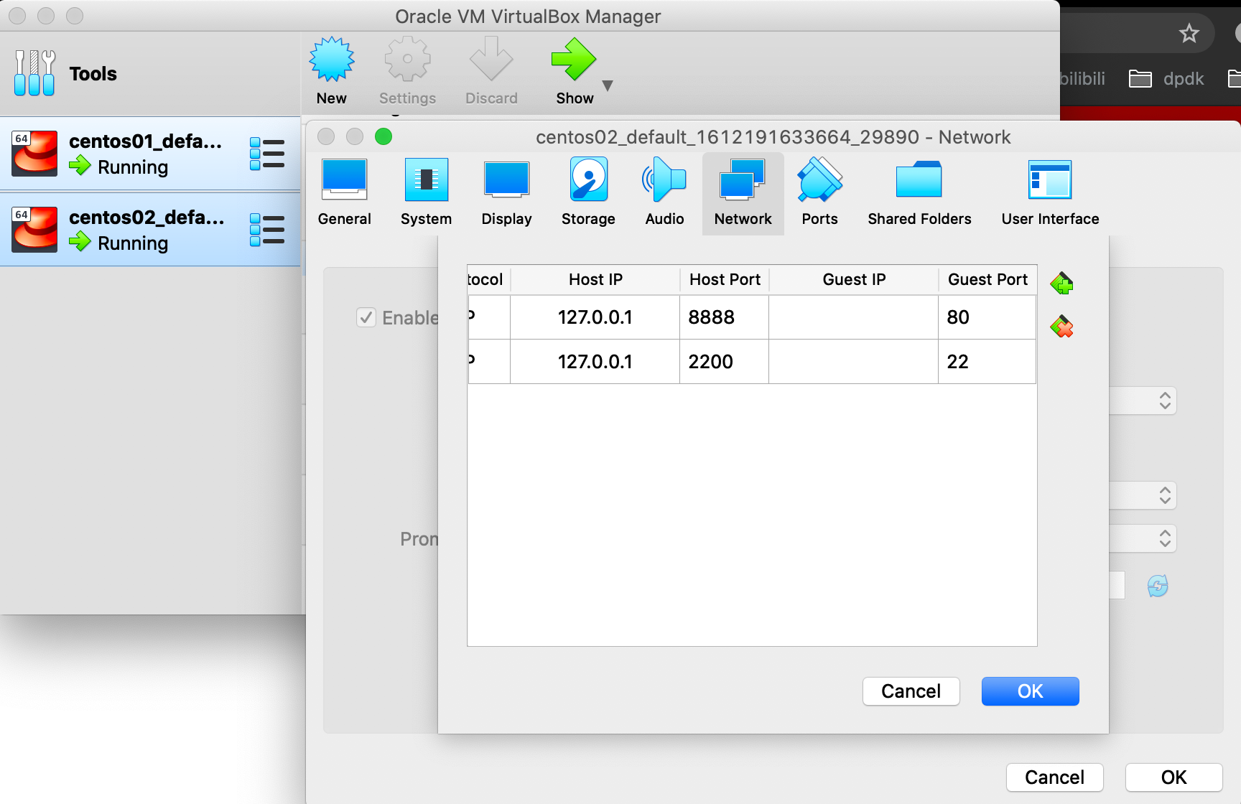Screen dimensions: 1241x804
Task: Open the Promiscuous Mode dropdown stepper
Action: coord(1165,538)
